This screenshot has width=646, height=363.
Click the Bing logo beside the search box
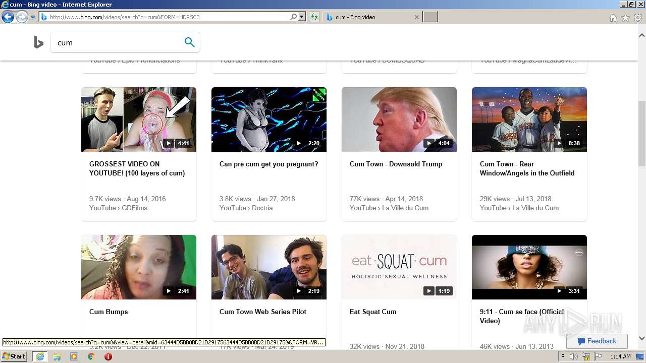click(39, 43)
